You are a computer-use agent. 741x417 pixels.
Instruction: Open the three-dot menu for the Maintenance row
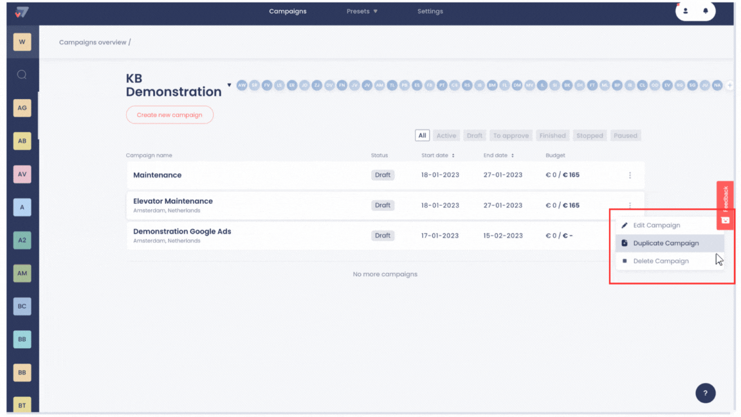coord(630,175)
